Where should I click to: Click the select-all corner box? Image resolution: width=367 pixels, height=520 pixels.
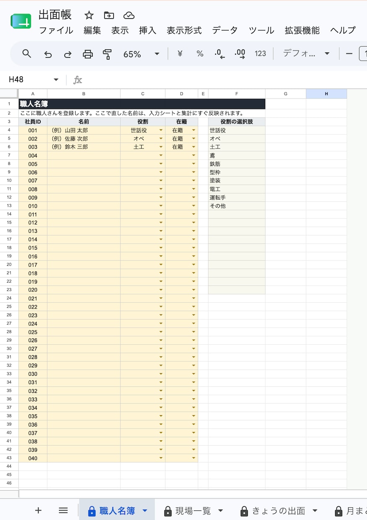tap(9, 94)
